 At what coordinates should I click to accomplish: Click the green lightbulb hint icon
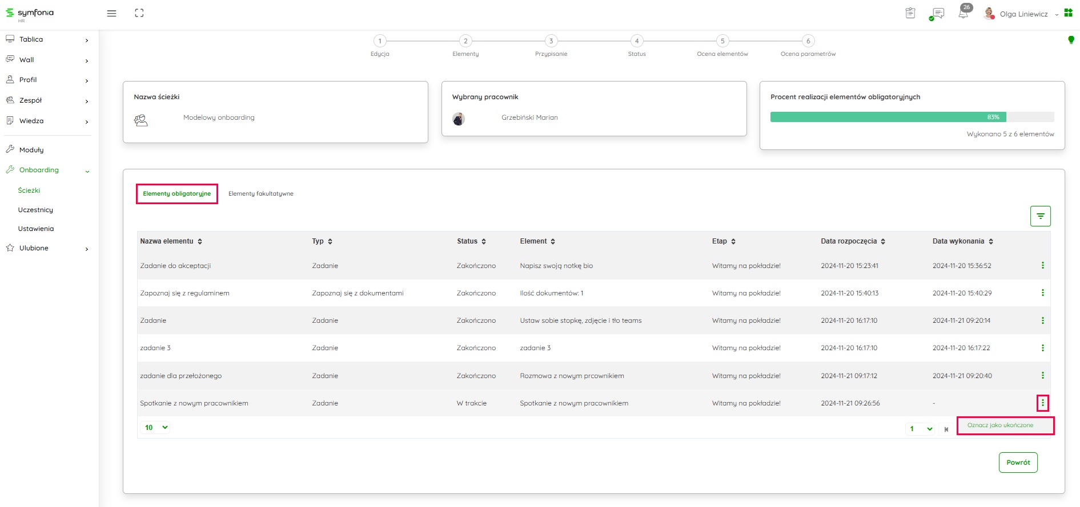(1071, 40)
